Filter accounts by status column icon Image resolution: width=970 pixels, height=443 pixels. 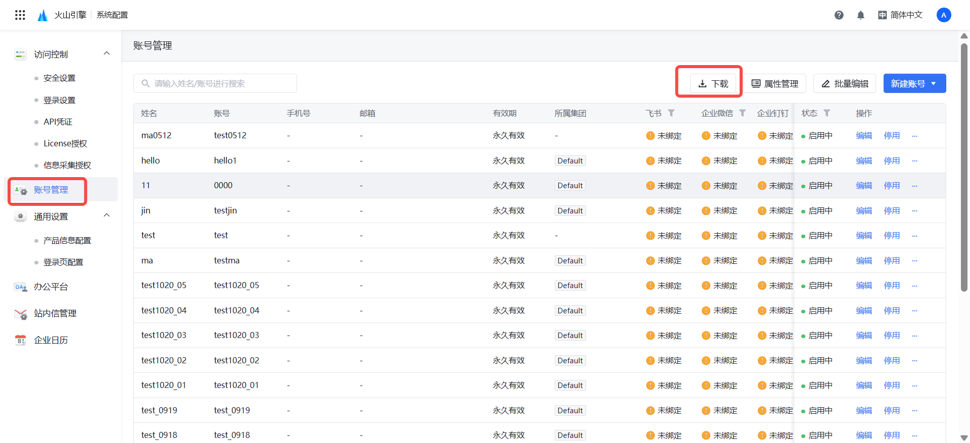827,113
